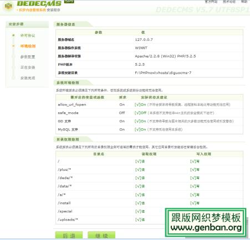
Task: Select the 许可协议 install step
Action: pyautogui.click(x=28, y=35)
